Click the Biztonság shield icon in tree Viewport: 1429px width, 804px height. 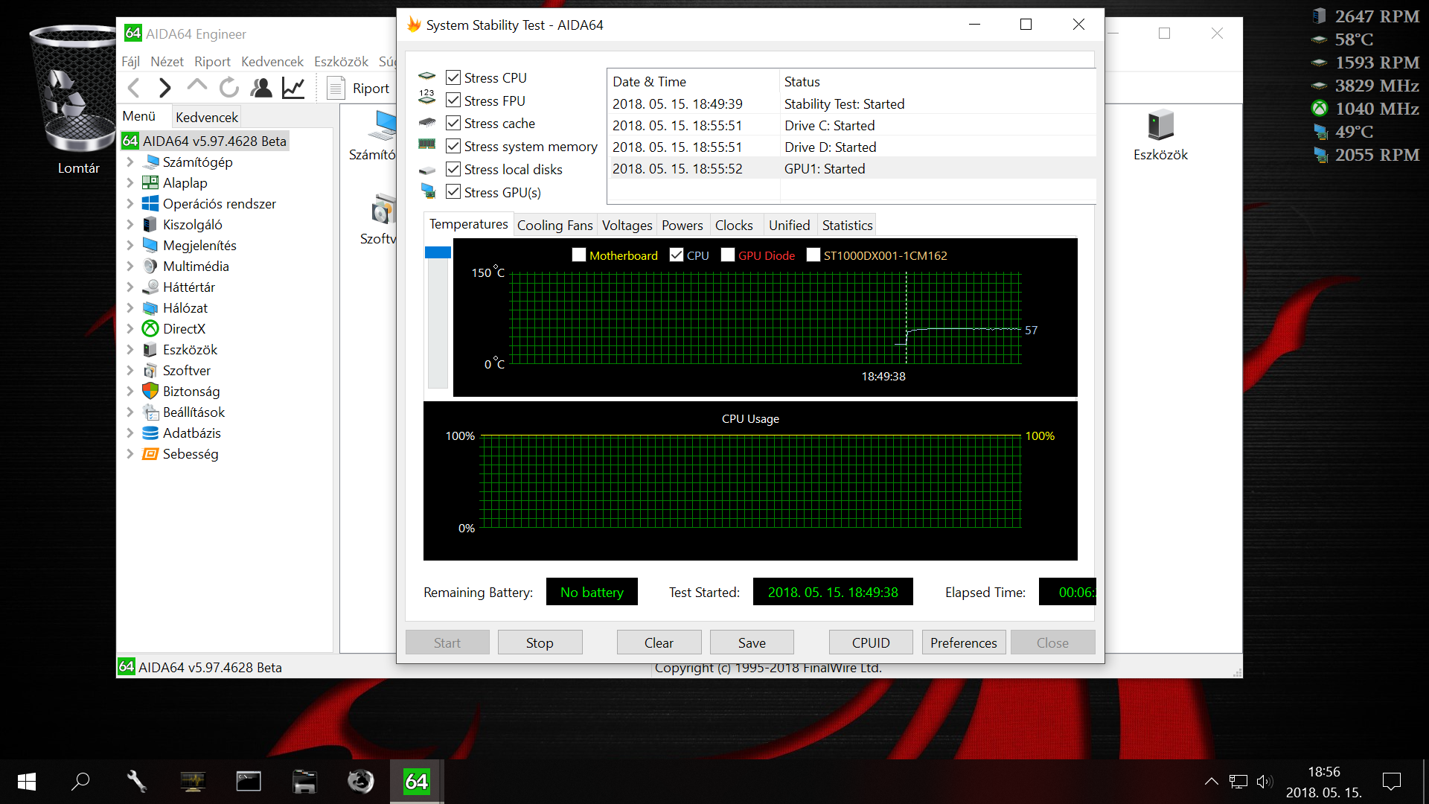(x=150, y=391)
